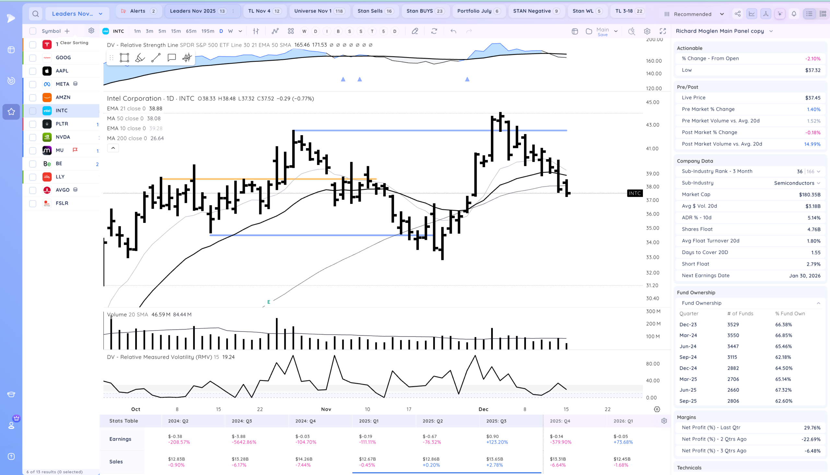Enter fullscreen chart mode
This screenshot has width=830, height=475.
[663, 31]
